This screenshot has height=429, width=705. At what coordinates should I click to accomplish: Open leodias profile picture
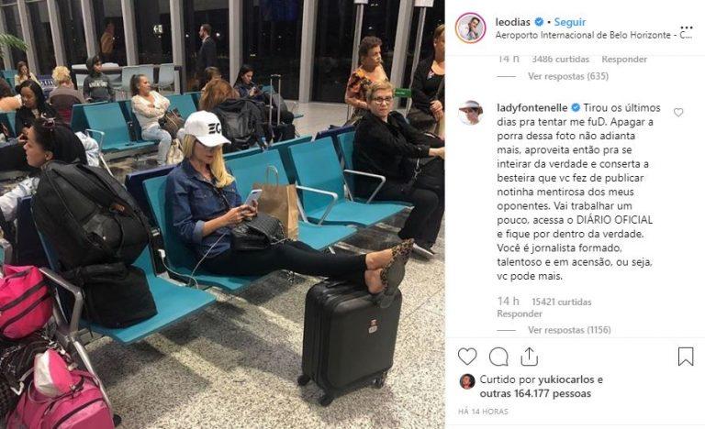470,27
